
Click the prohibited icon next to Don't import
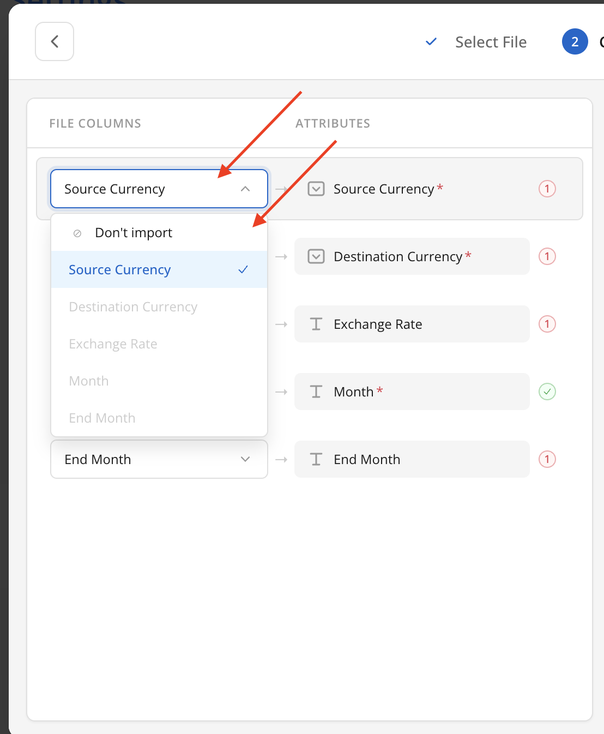(77, 233)
